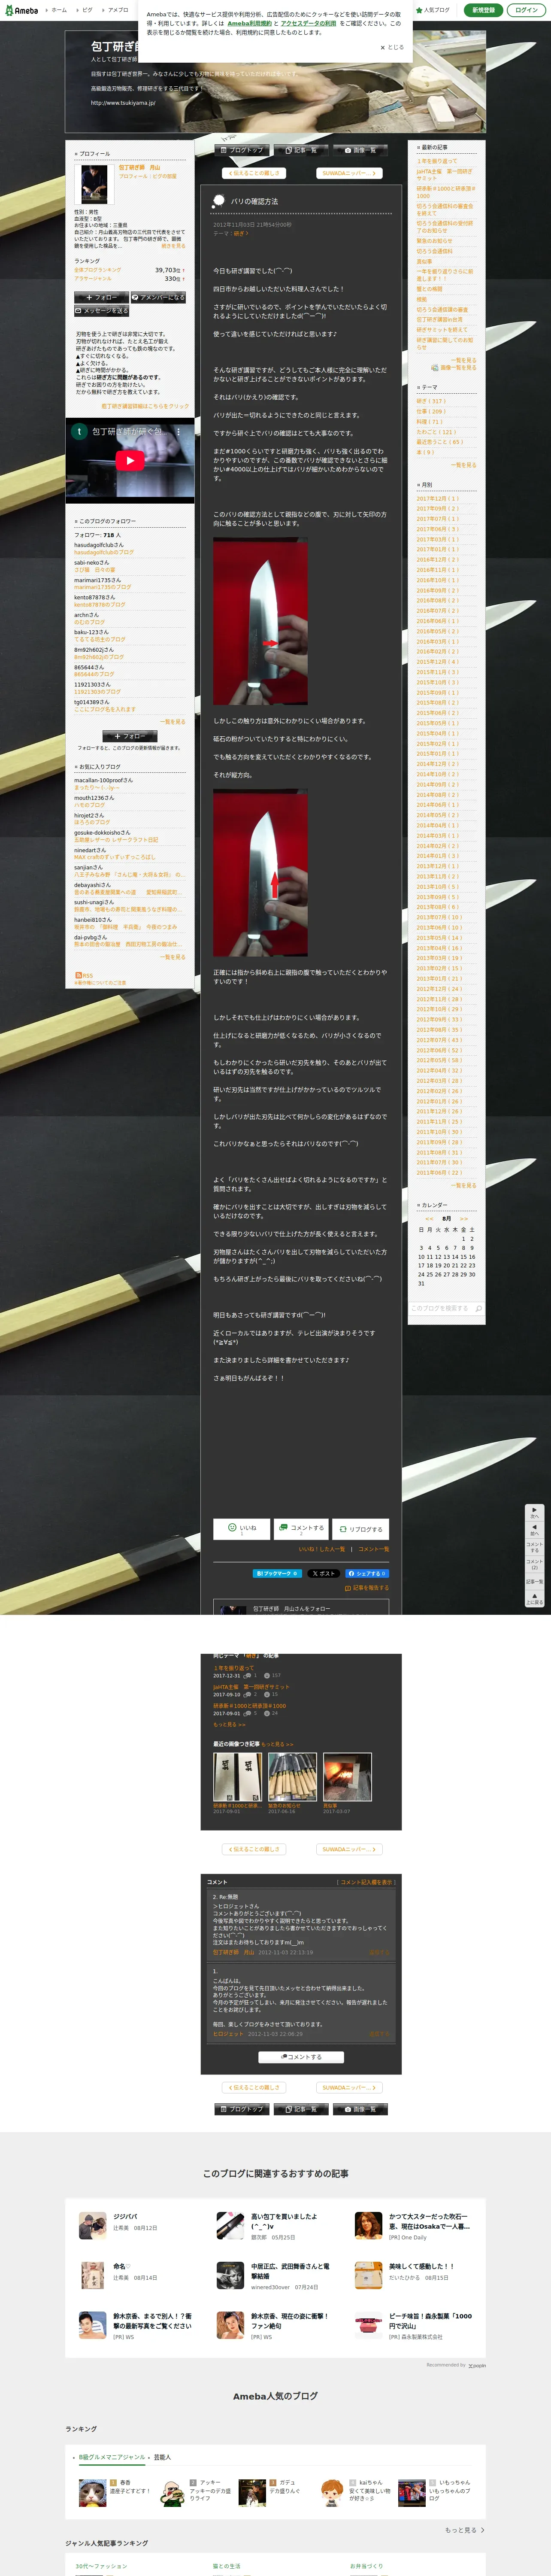551x2576 pixels.
Task: Go to next month in calendar
Action: click(463, 1218)
